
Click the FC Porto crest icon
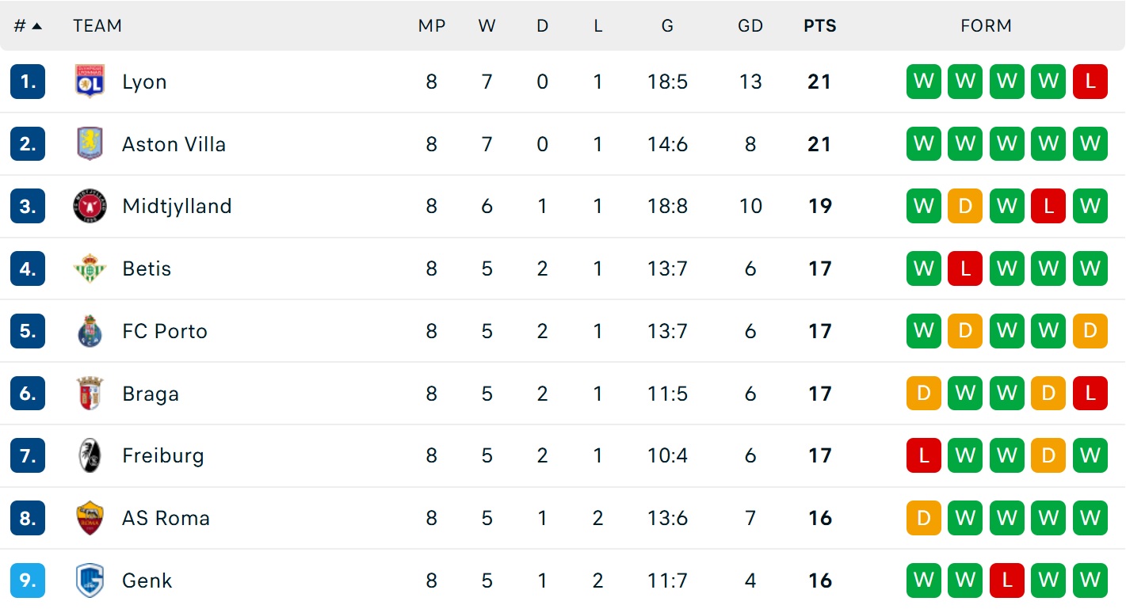(90, 331)
